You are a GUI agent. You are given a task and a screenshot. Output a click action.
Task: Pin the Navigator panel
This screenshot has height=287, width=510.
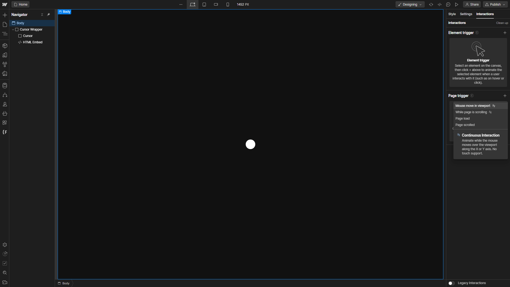48,15
